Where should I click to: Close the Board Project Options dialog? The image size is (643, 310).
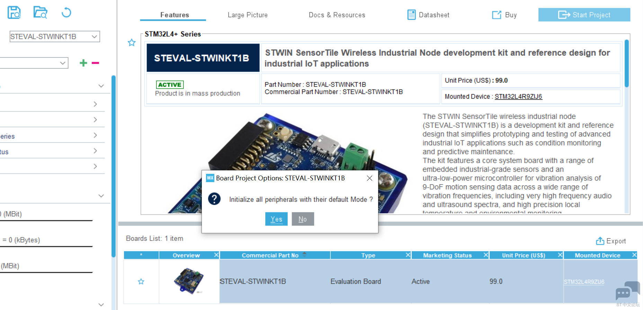(x=369, y=178)
